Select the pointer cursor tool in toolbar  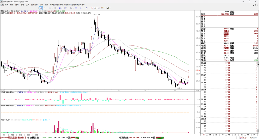[x=41, y=8]
